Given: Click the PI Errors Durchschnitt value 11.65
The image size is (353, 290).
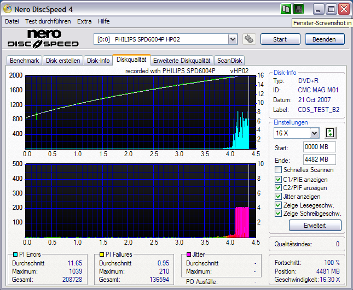Looking at the screenshot, I should pos(75,263).
